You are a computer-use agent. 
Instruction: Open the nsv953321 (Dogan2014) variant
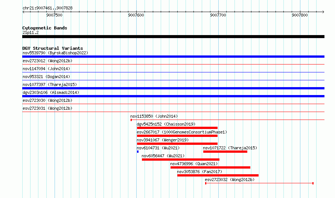click(x=46, y=77)
